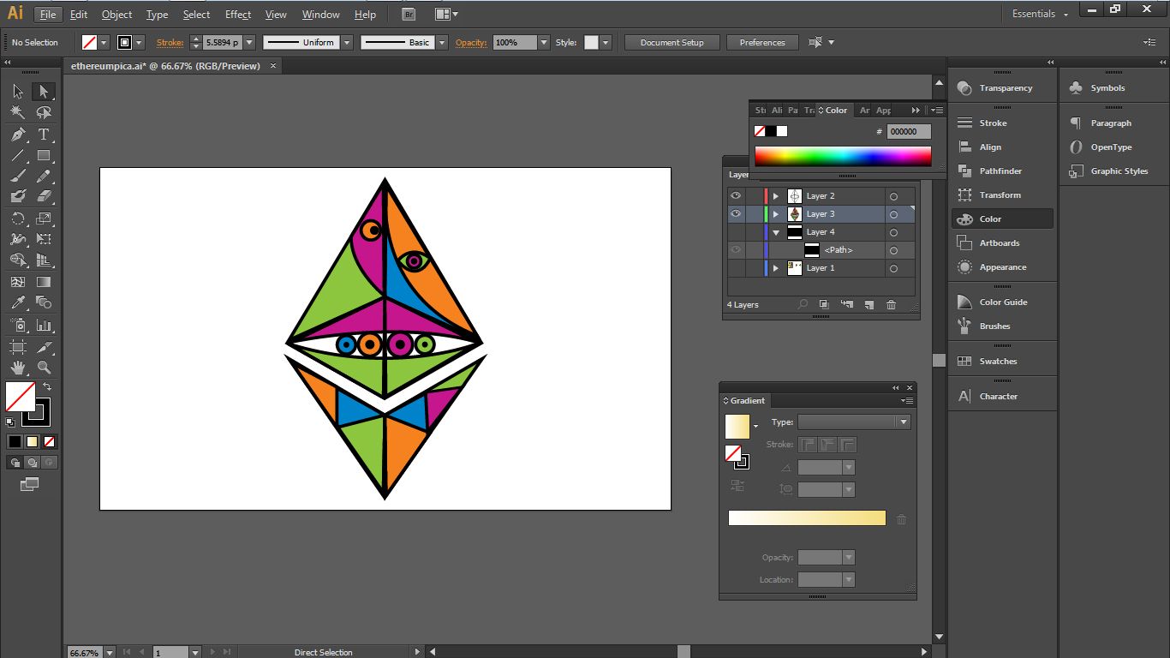Open Uniform variable width profile dropdown
Screen dimensions: 1170x658
(x=347, y=43)
